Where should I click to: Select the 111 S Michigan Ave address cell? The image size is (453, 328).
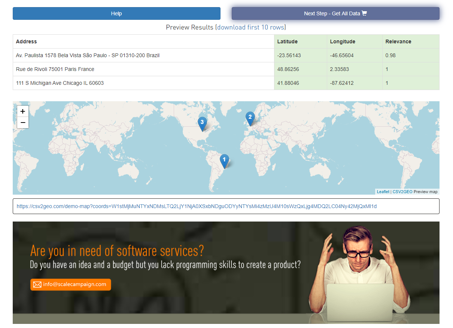point(143,83)
